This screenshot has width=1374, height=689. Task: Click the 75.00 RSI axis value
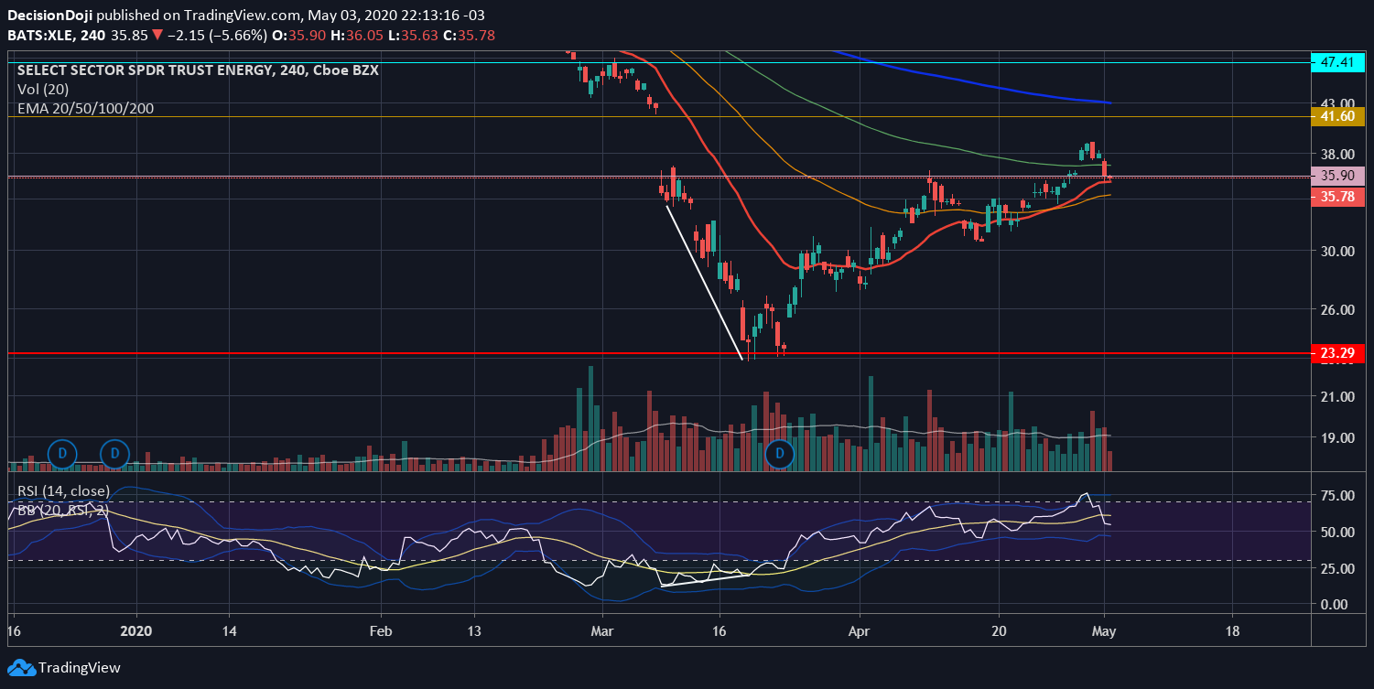click(x=1337, y=496)
